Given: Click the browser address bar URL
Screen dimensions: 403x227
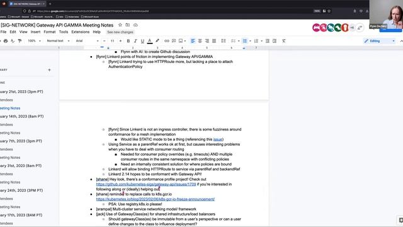Looking at the screenshot, I should pos(93,11).
